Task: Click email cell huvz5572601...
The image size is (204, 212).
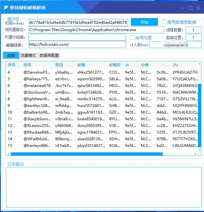Action: pos(91,106)
